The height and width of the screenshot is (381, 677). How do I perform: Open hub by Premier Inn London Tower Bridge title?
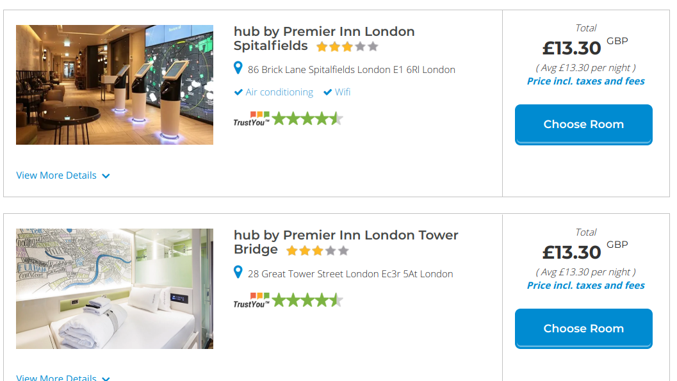point(346,235)
